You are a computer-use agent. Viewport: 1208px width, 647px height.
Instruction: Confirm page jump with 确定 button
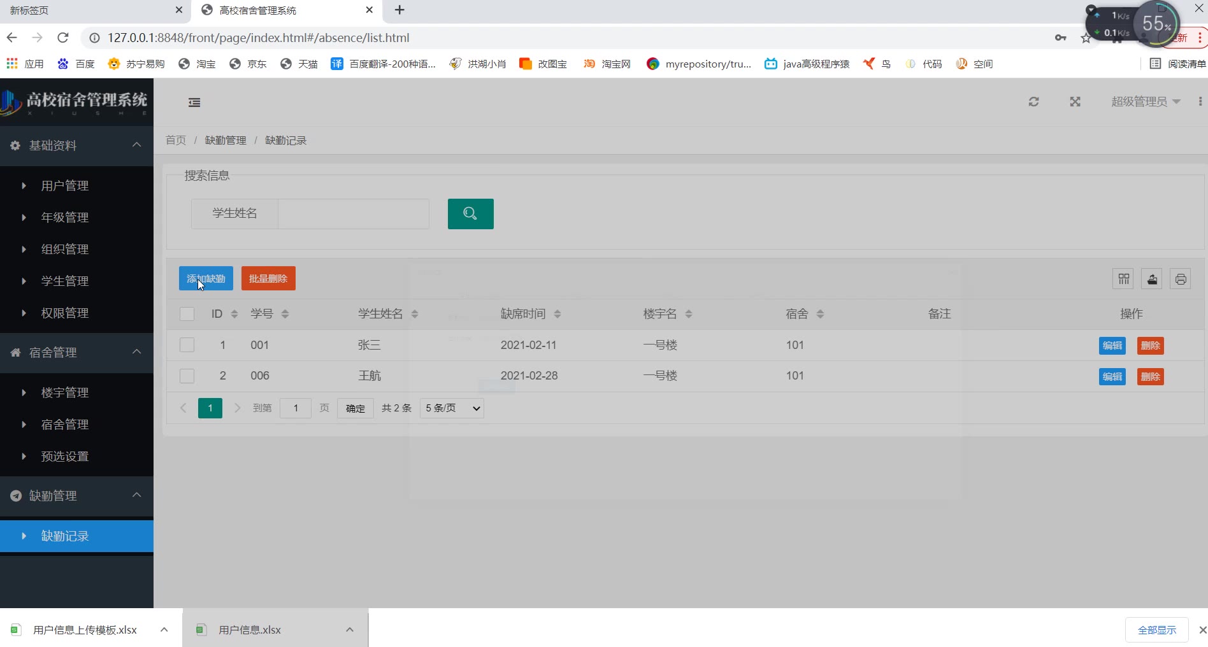click(x=356, y=408)
